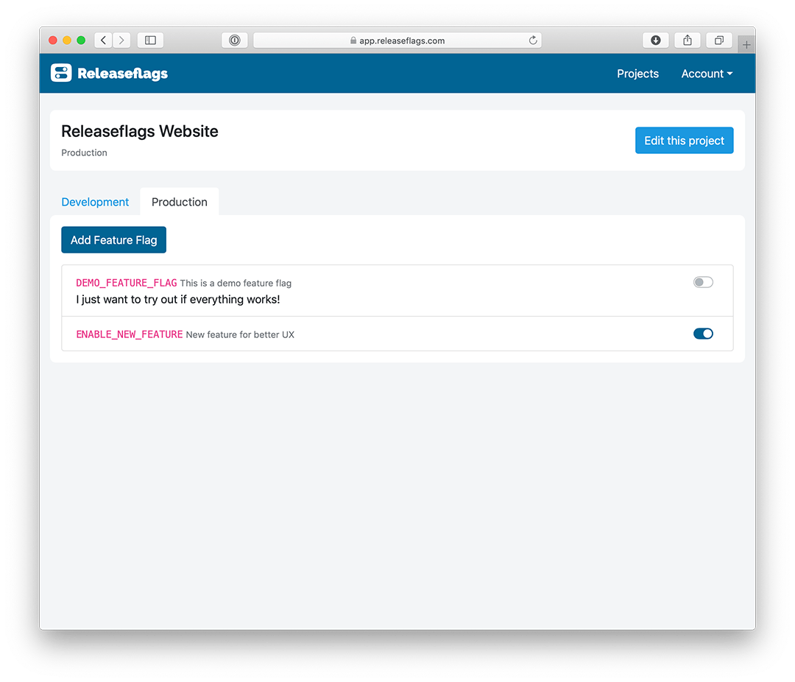Enable the DEMO_FEATURE_FLAG toggle
The image size is (795, 682).
[703, 282]
